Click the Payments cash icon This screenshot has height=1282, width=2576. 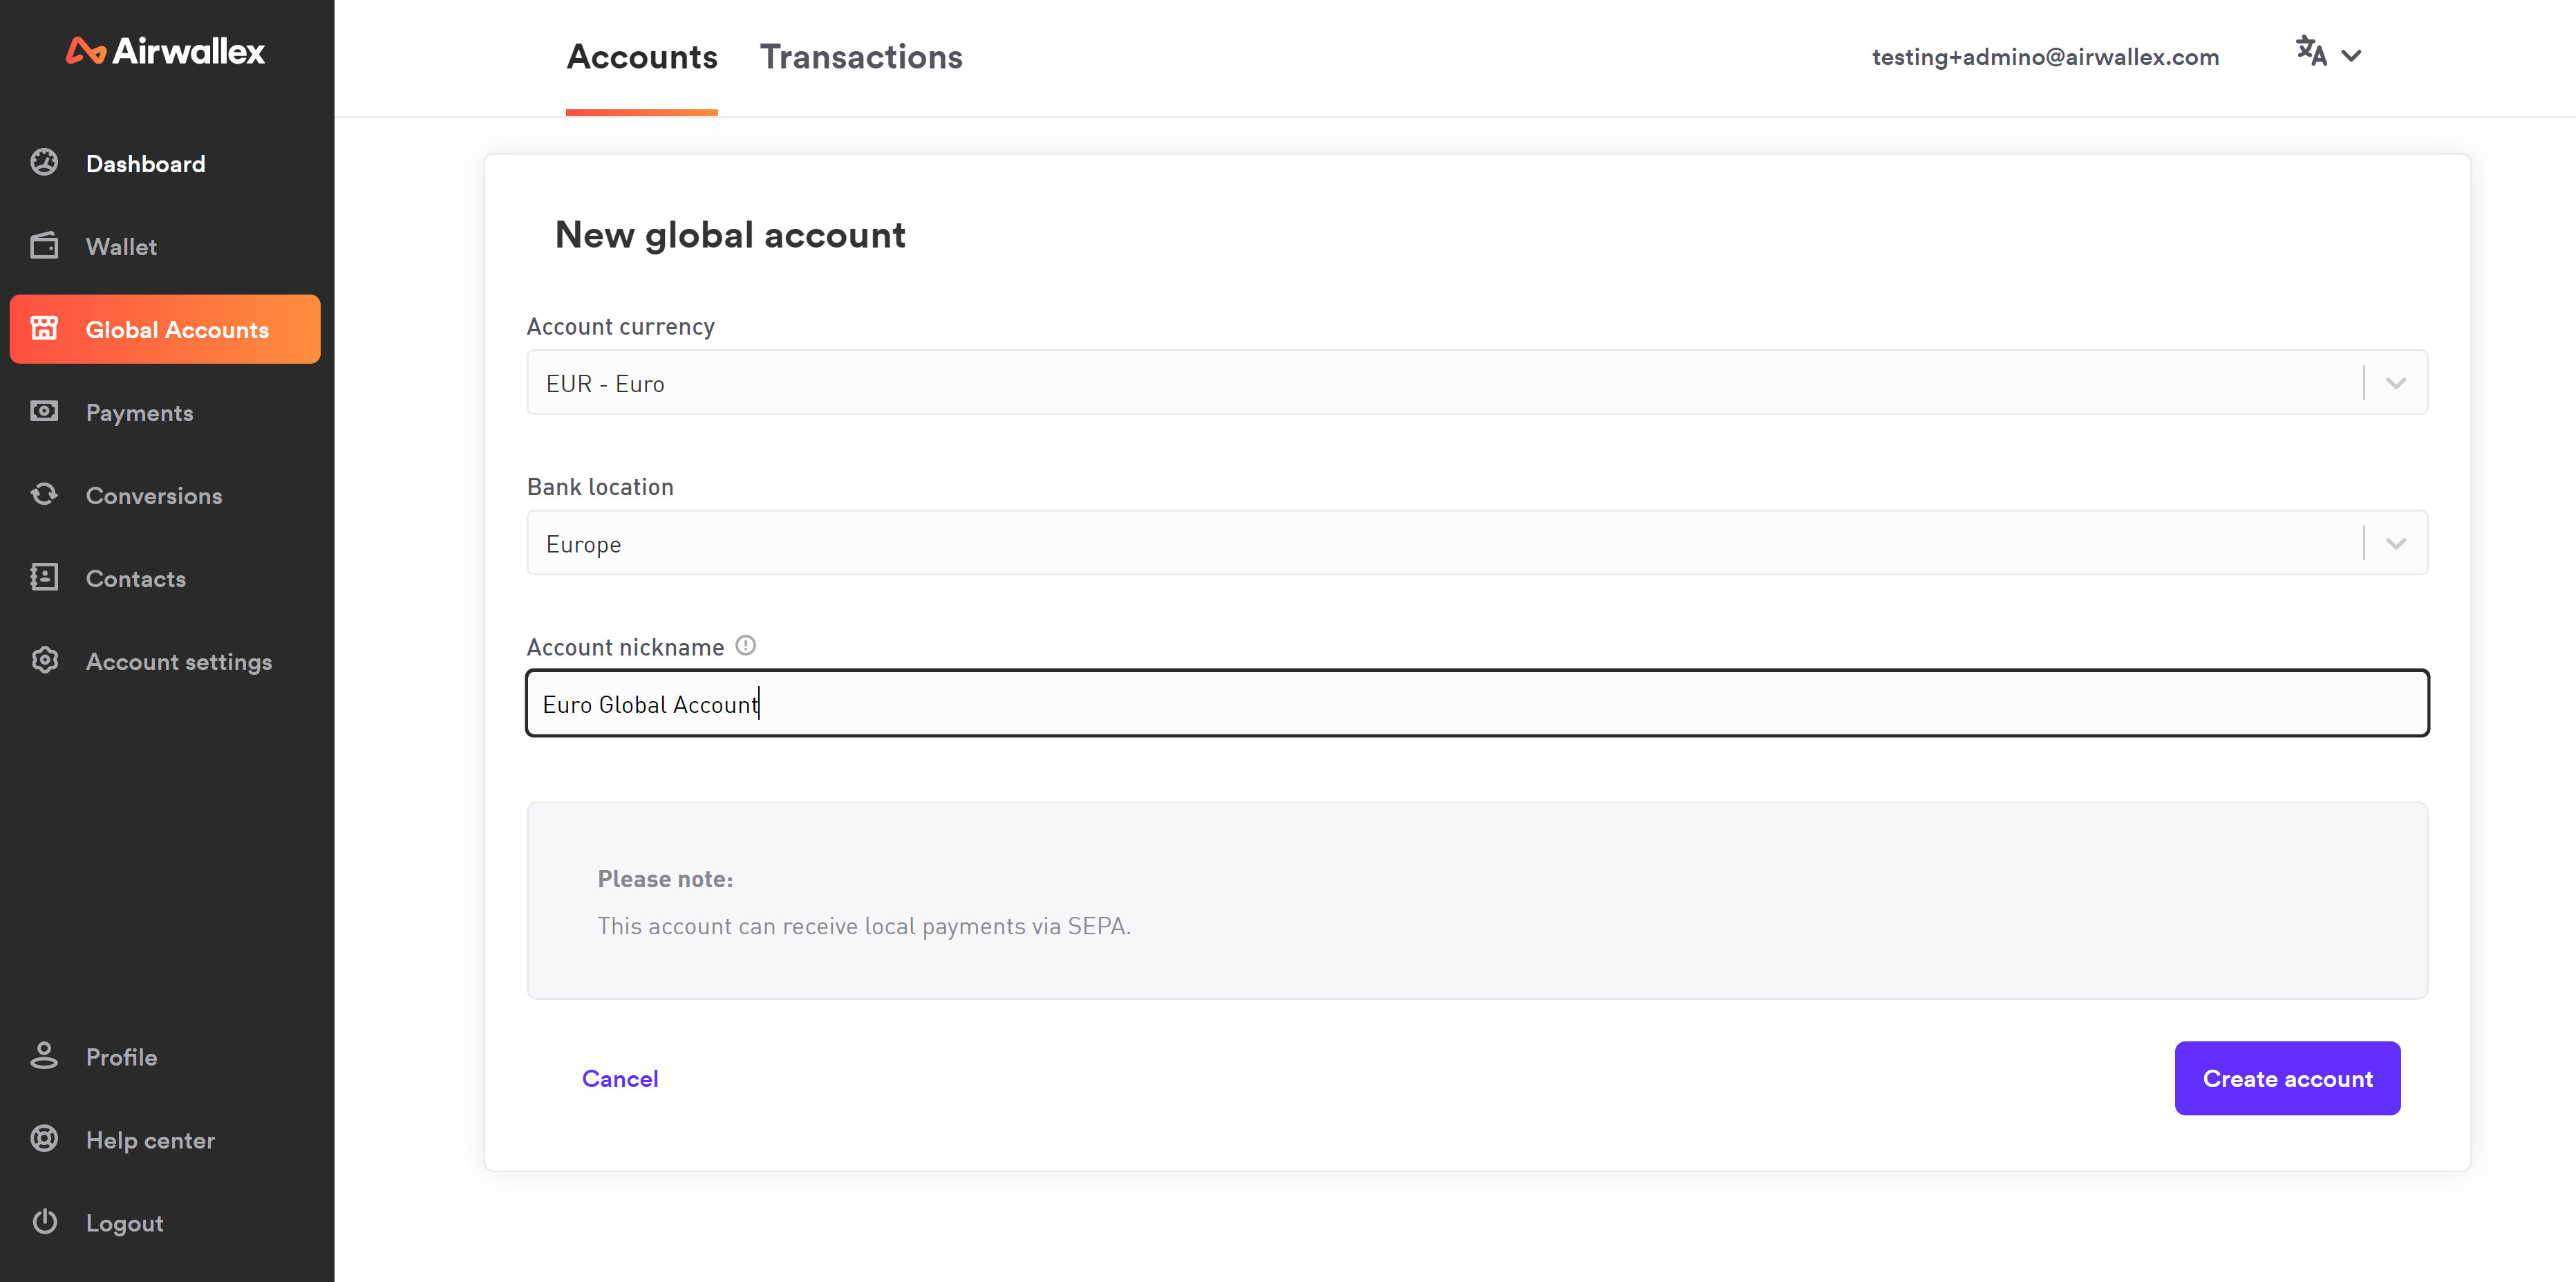[44, 411]
